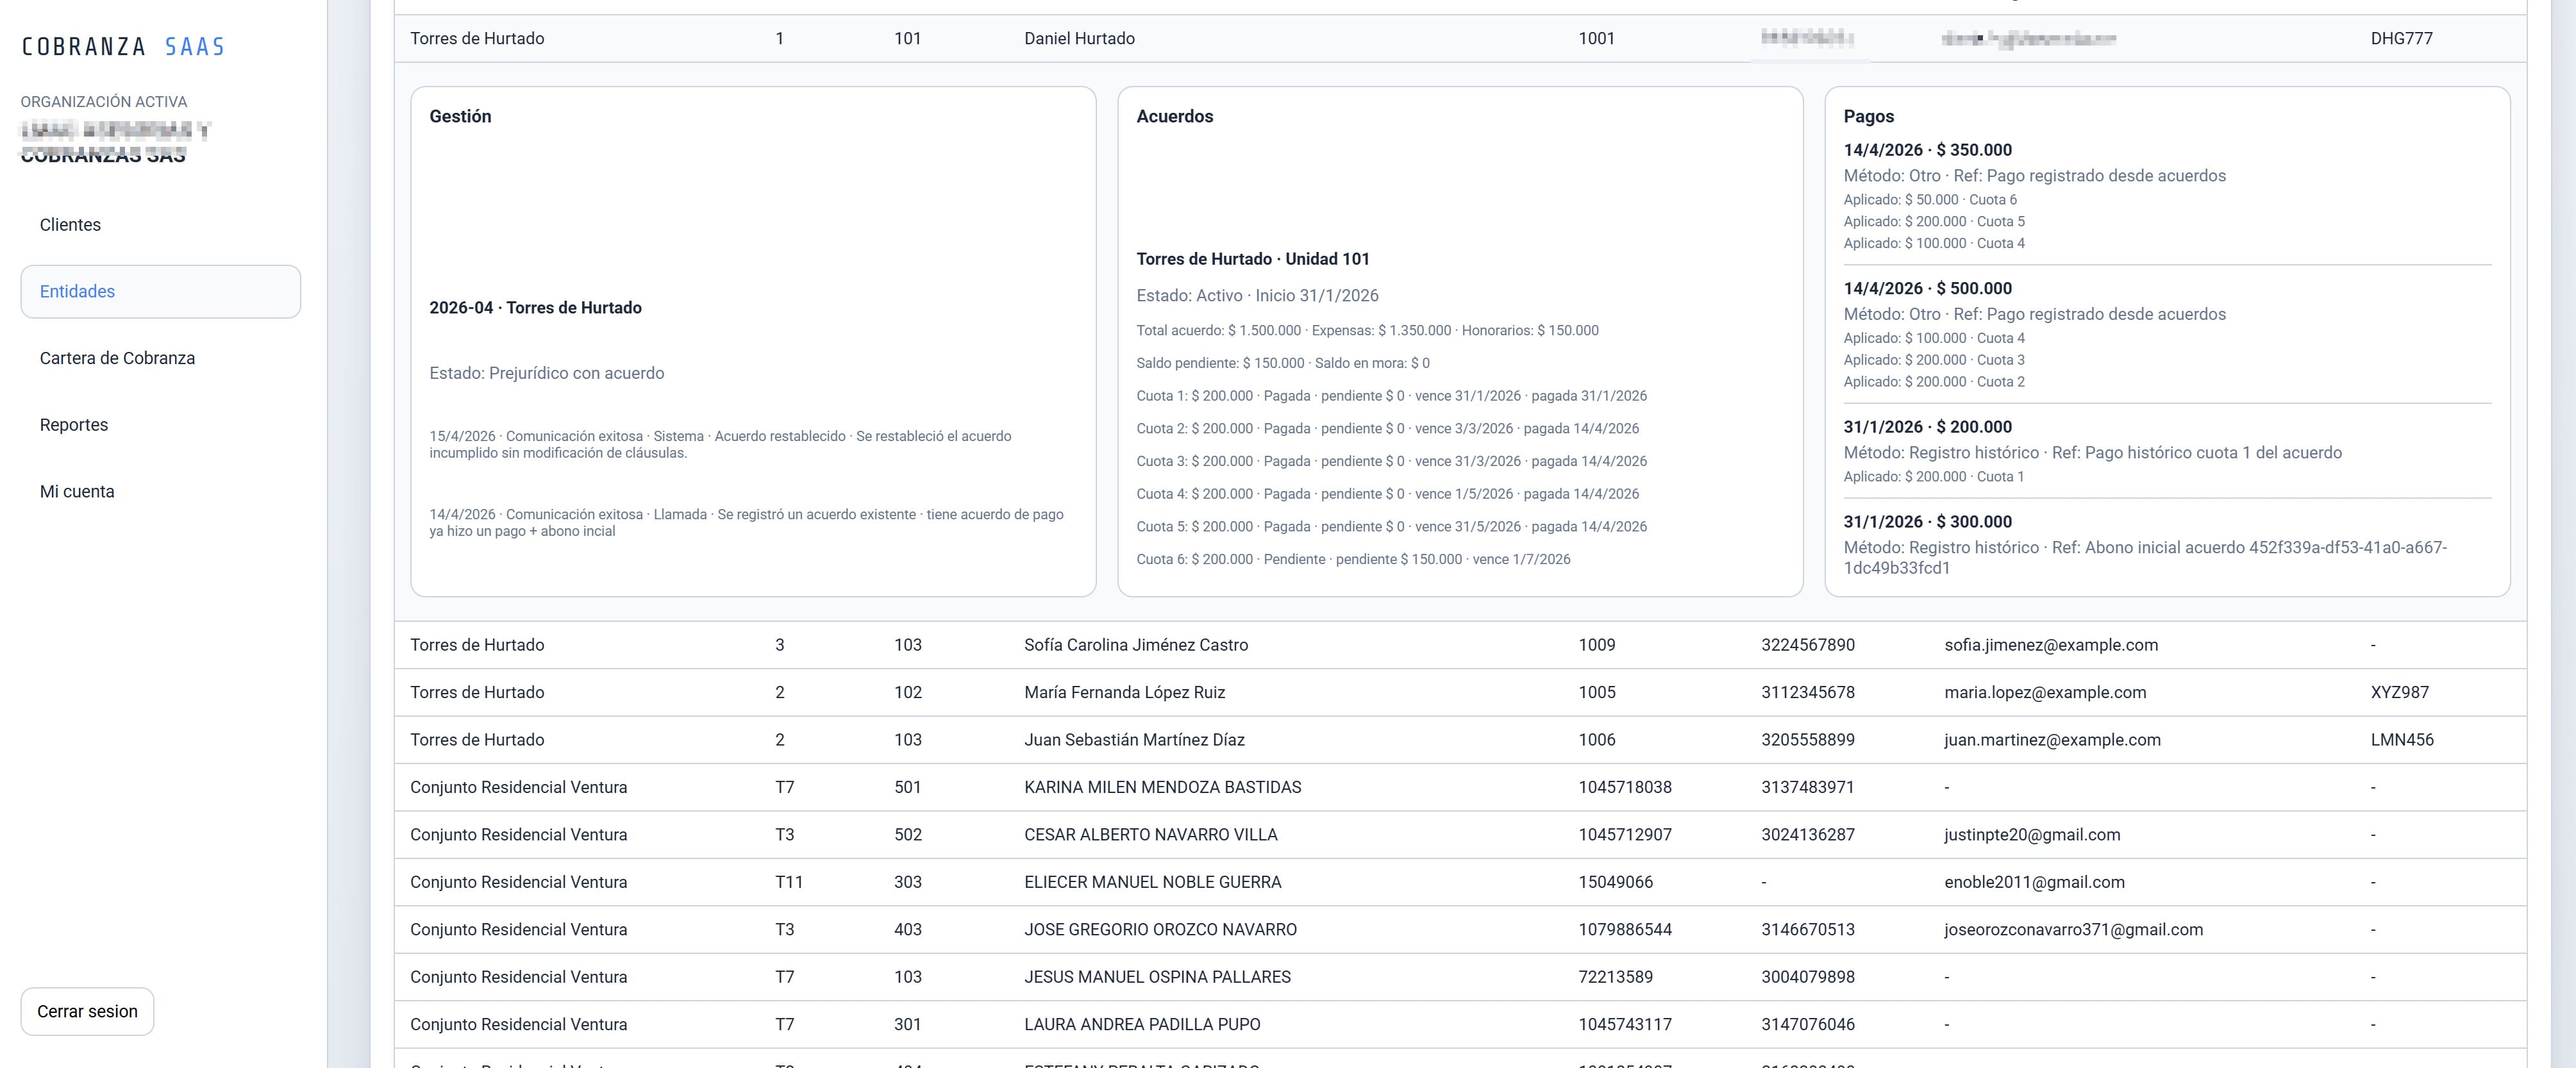
Task: Click ID number 1045718038
Action: [1624, 787]
